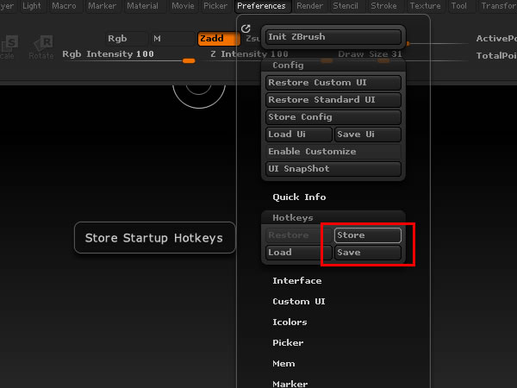Toggle the M material mode

coord(172,39)
